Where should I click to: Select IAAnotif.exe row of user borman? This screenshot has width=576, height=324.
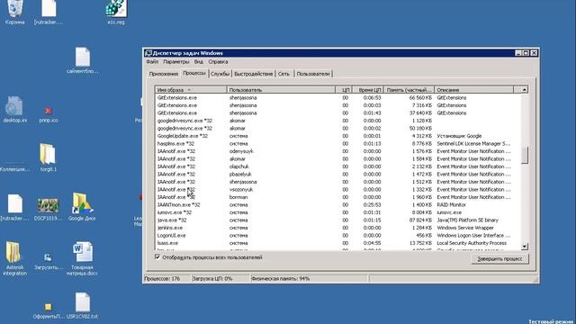click(338, 197)
